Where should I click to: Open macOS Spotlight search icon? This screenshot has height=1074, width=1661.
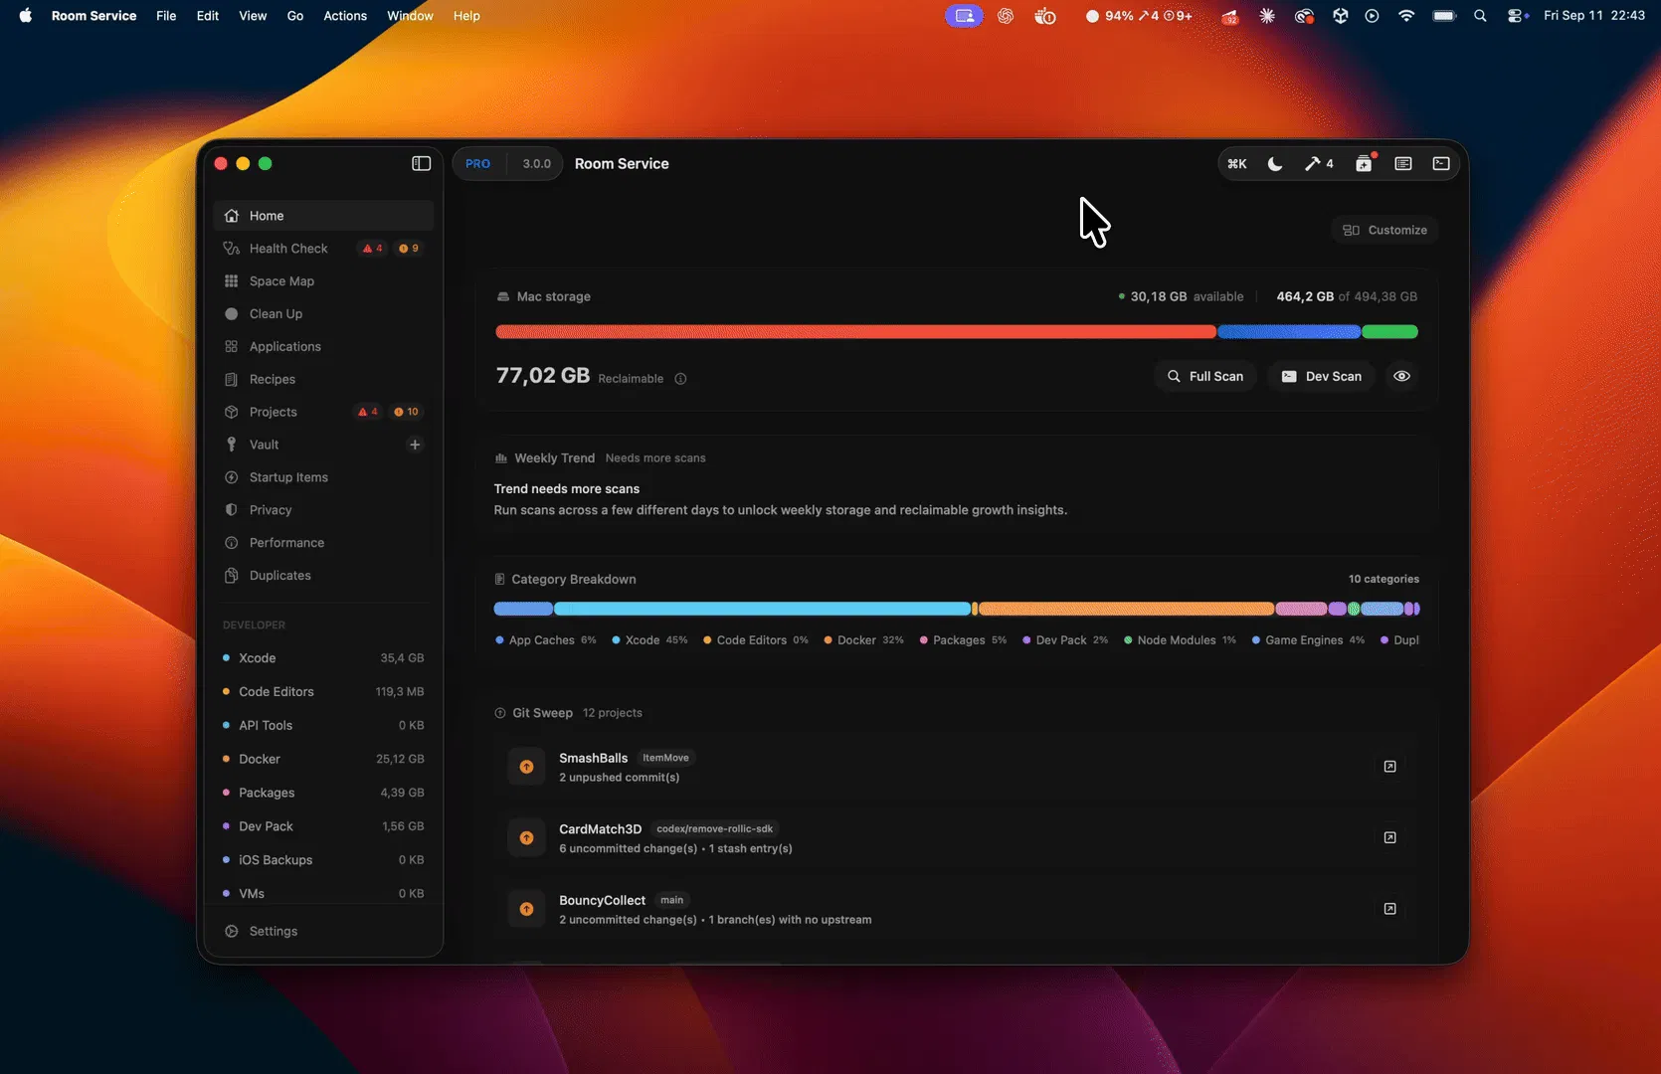click(1480, 16)
